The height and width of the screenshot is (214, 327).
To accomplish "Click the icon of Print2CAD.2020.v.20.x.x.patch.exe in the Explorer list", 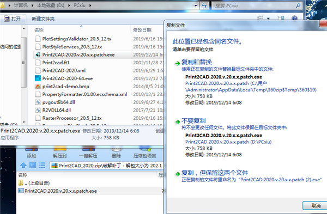I will click(x=38, y=54).
